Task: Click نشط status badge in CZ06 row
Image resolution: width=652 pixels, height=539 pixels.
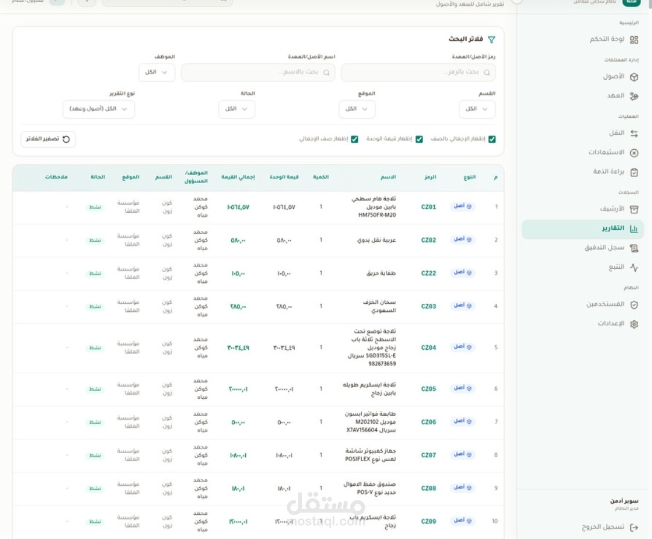Action: 95,422
